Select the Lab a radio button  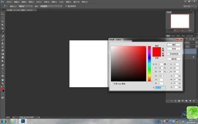pyautogui.click(x=169, y=68)
